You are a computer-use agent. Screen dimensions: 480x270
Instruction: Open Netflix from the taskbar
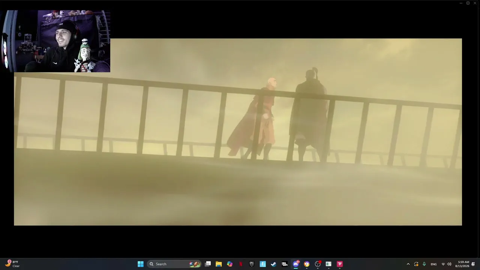tap(241, 264)
